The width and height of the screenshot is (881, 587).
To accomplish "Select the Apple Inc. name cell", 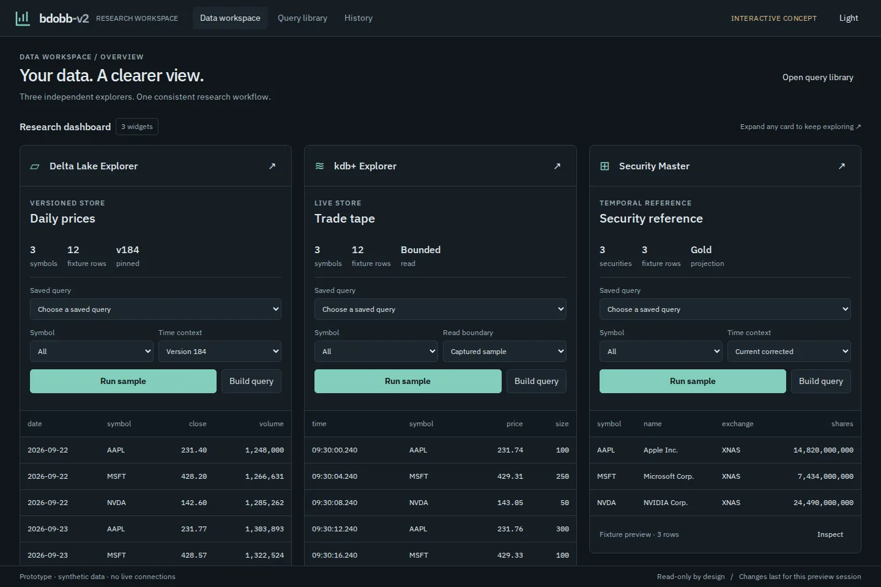I will pos(661,450).
